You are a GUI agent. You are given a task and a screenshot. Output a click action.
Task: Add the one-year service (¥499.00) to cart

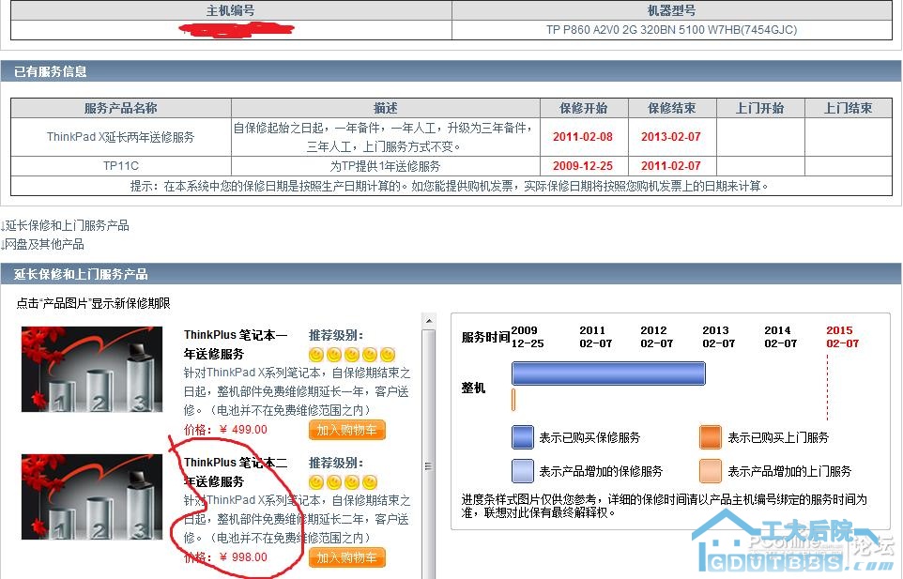[x=347, y=430]
